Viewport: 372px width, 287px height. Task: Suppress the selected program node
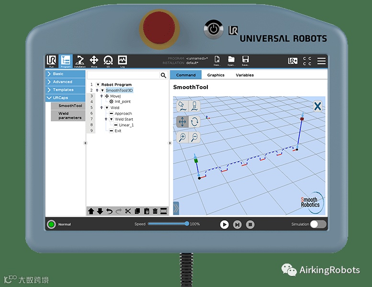coord(164,211)
